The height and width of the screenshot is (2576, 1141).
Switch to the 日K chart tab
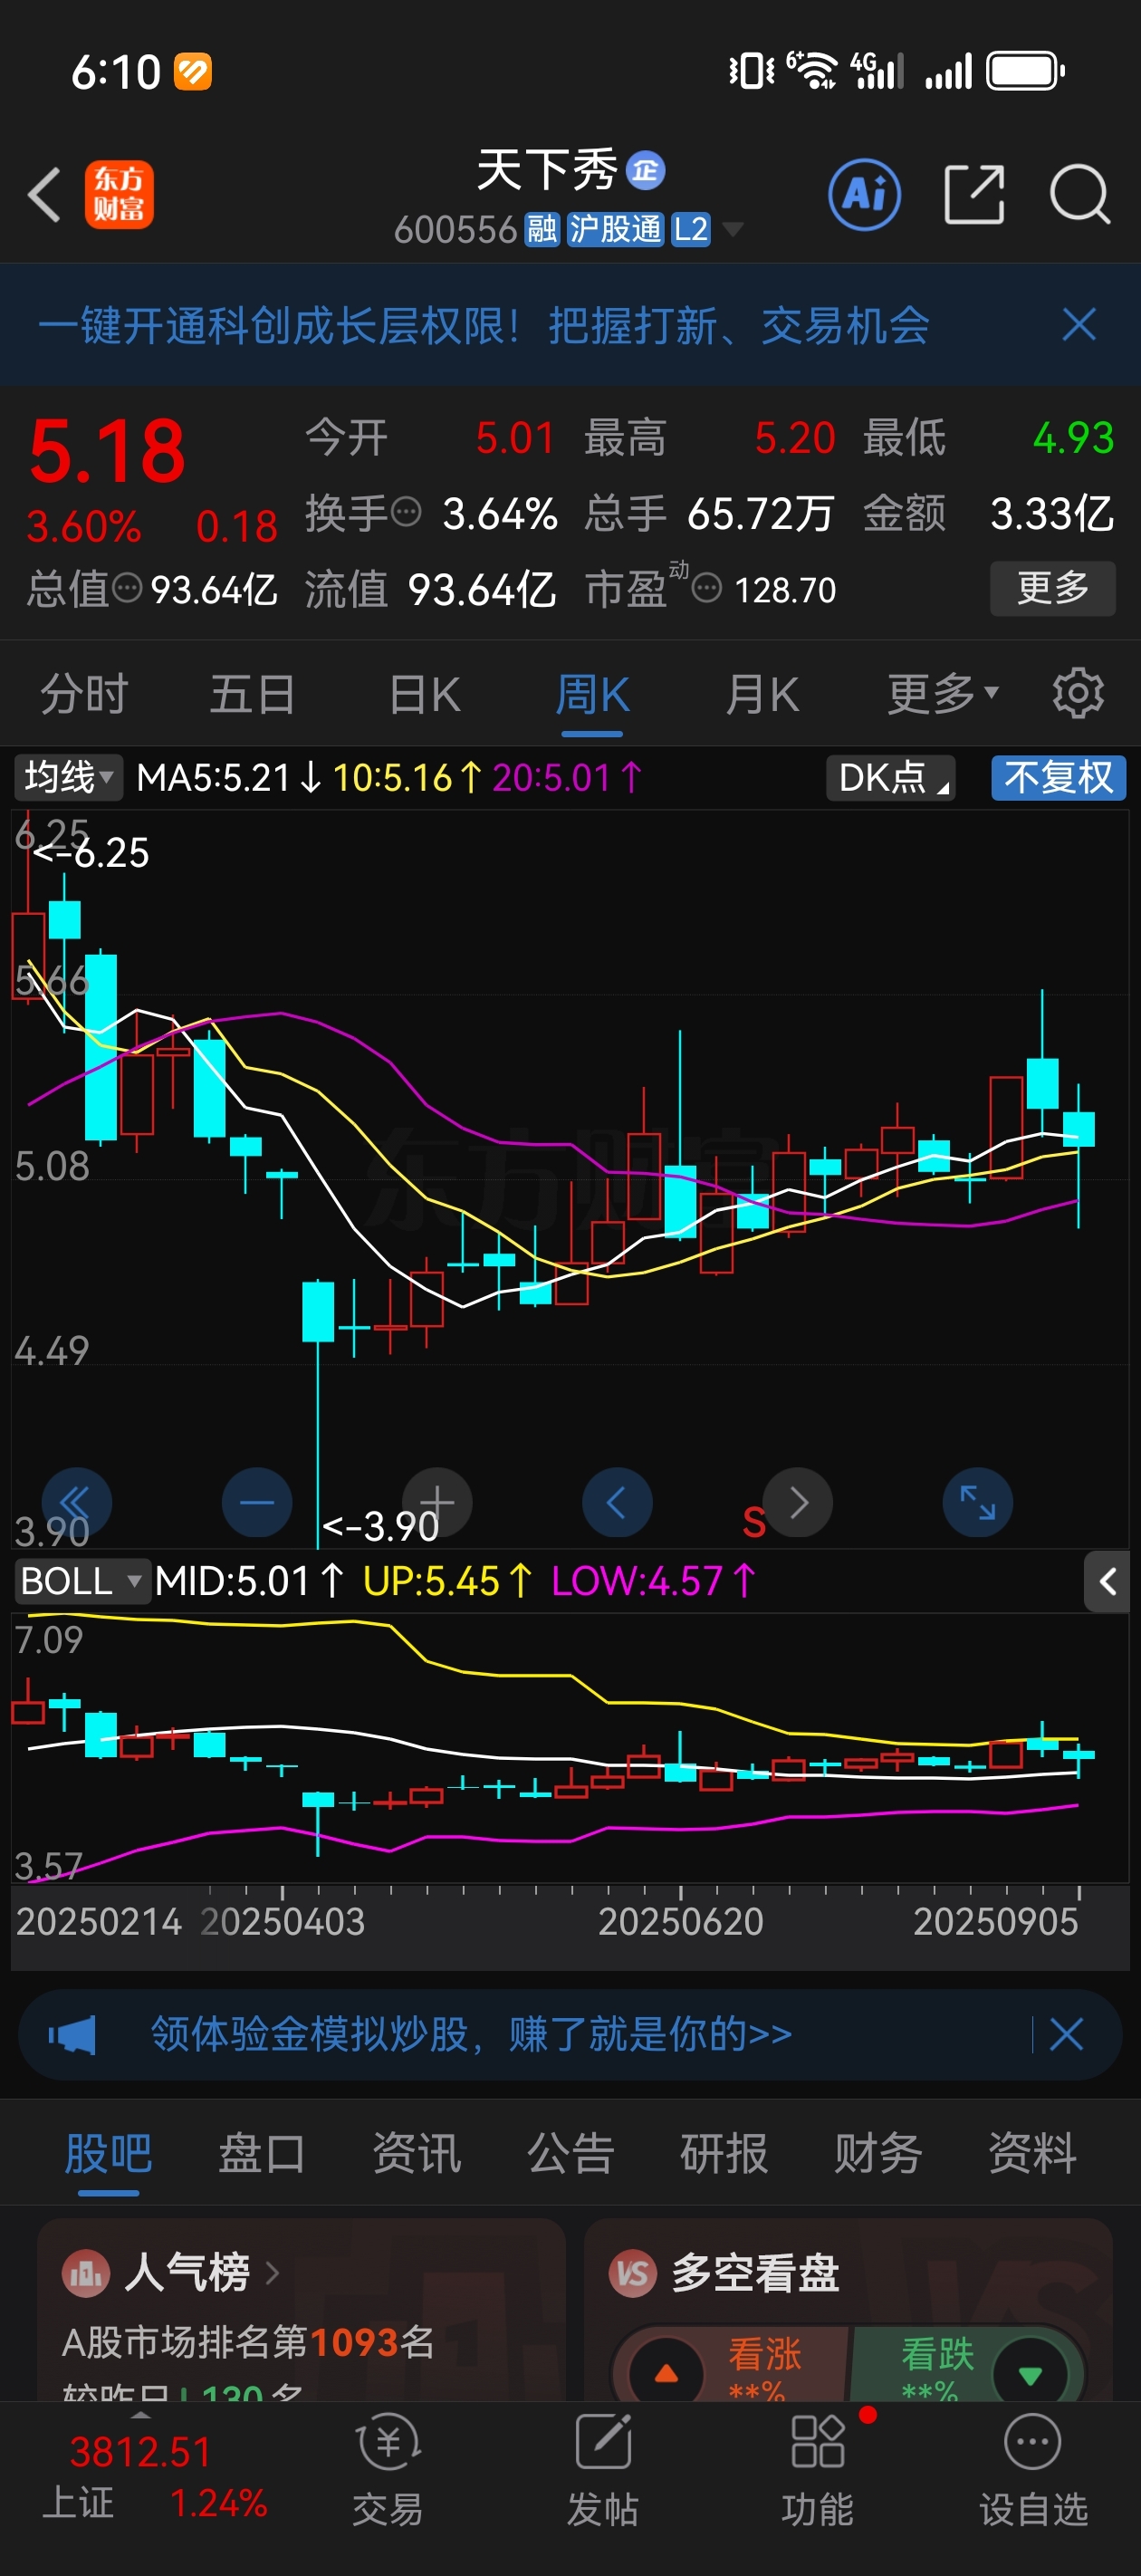(x=425, y=694)
